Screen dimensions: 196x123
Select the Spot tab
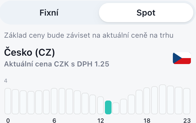pyautogui.click(x=146, y=13)
